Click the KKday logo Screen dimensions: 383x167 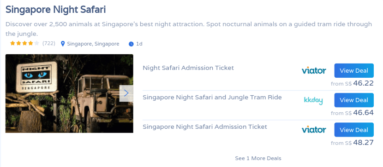[x=313, y=101]
